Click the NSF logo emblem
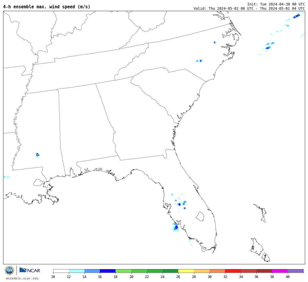 click(x=9, y=270)
